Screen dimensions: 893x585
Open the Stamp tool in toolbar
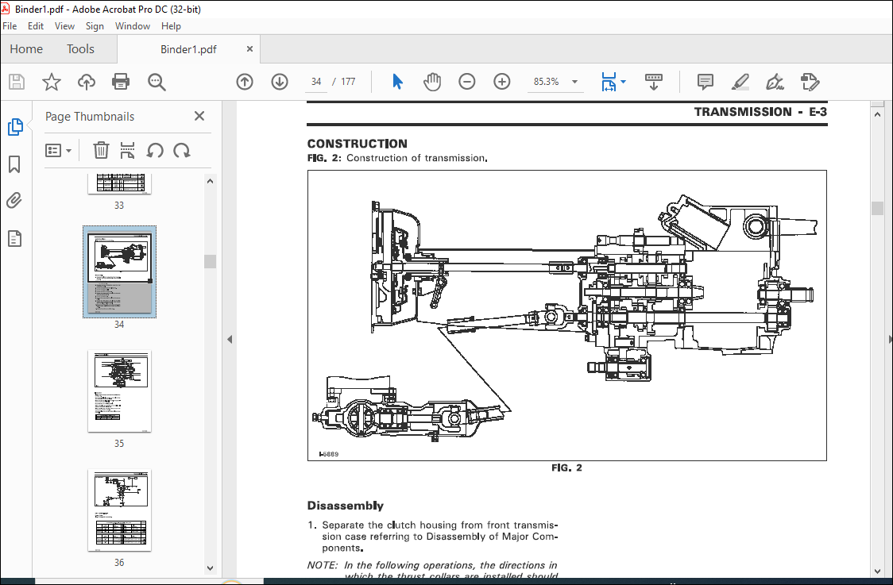[x=810, y=82]
